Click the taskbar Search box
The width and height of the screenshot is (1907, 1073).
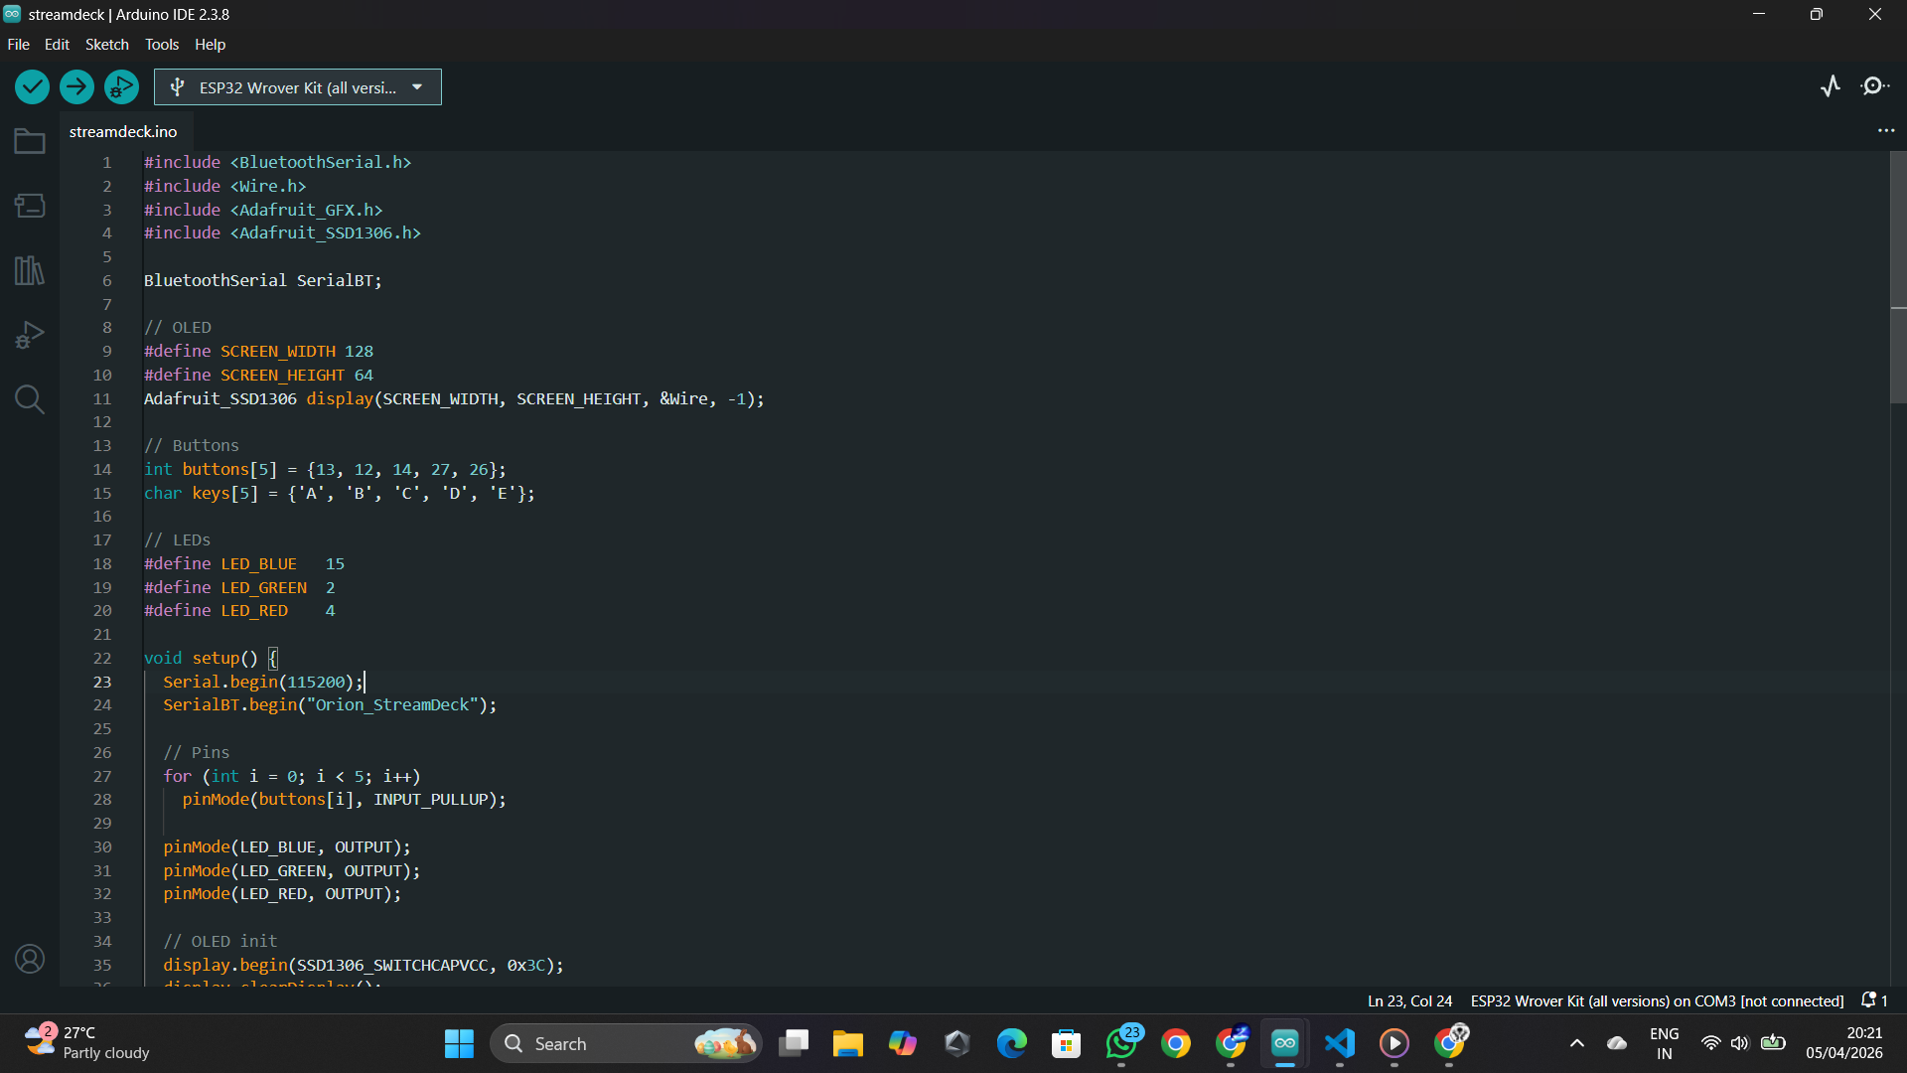click(626, 1043)
